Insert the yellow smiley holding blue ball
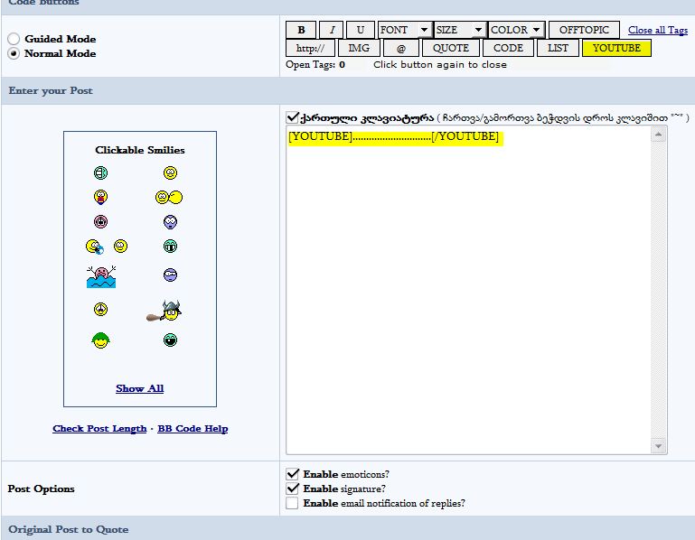This screenshot has width=695, height=540. coord(94,247)
